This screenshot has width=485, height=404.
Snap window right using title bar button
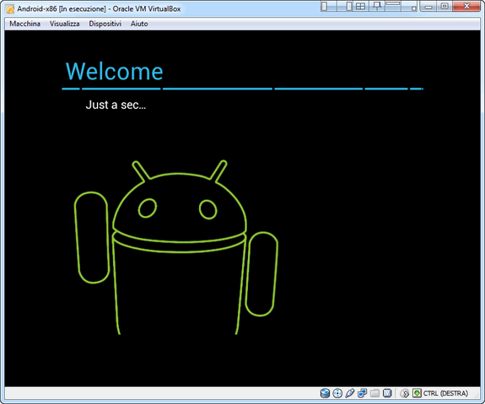pos(345,6)
